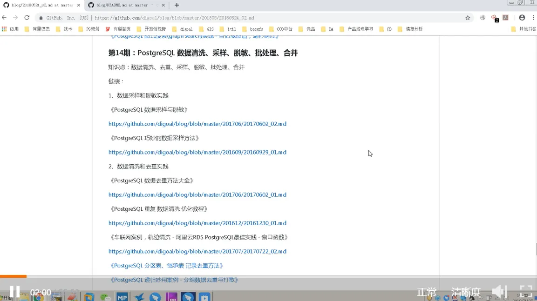The height and width of the screenshot is (301, 537).
Task: Open Chrome from the taskbar
Action: coord(39,297)
